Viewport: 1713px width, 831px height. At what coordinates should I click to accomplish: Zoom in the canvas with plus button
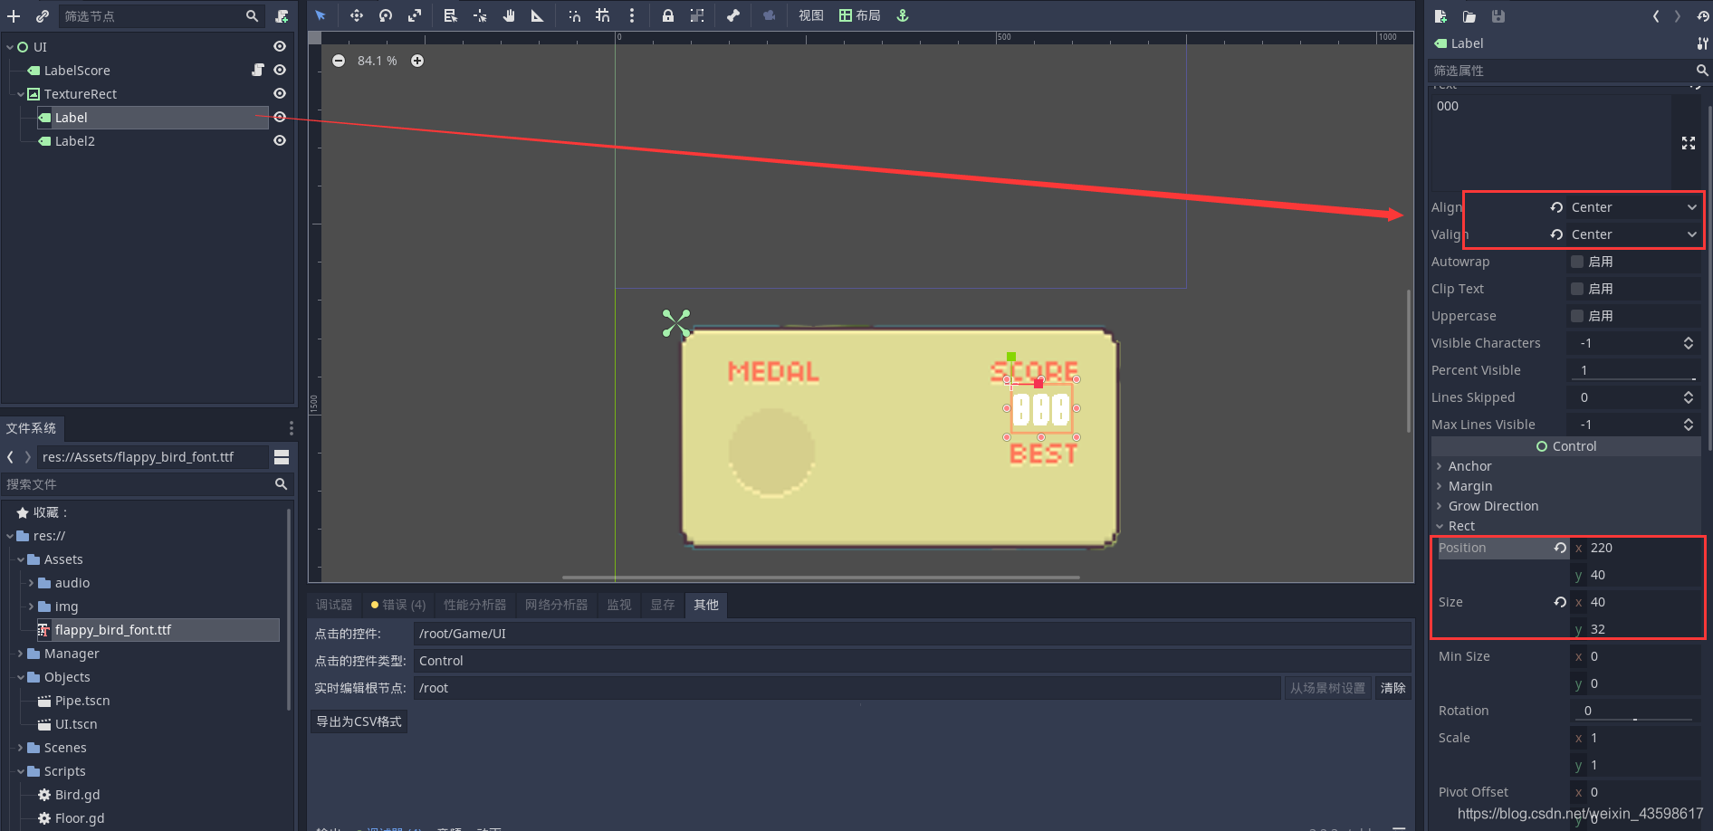[417, 61]
